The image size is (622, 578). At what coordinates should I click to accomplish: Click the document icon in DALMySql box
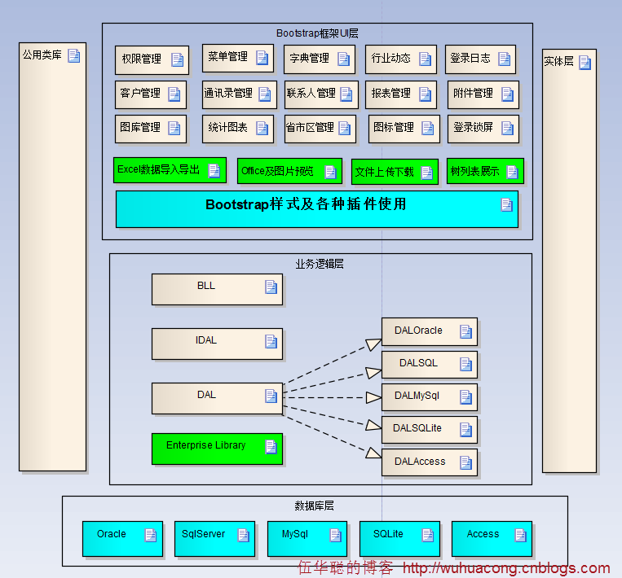465,397
